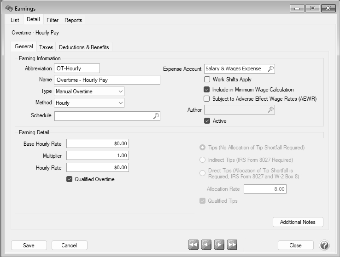Go to the previous record arrow
Screen dimensions: 340x257
pos(206,245)
